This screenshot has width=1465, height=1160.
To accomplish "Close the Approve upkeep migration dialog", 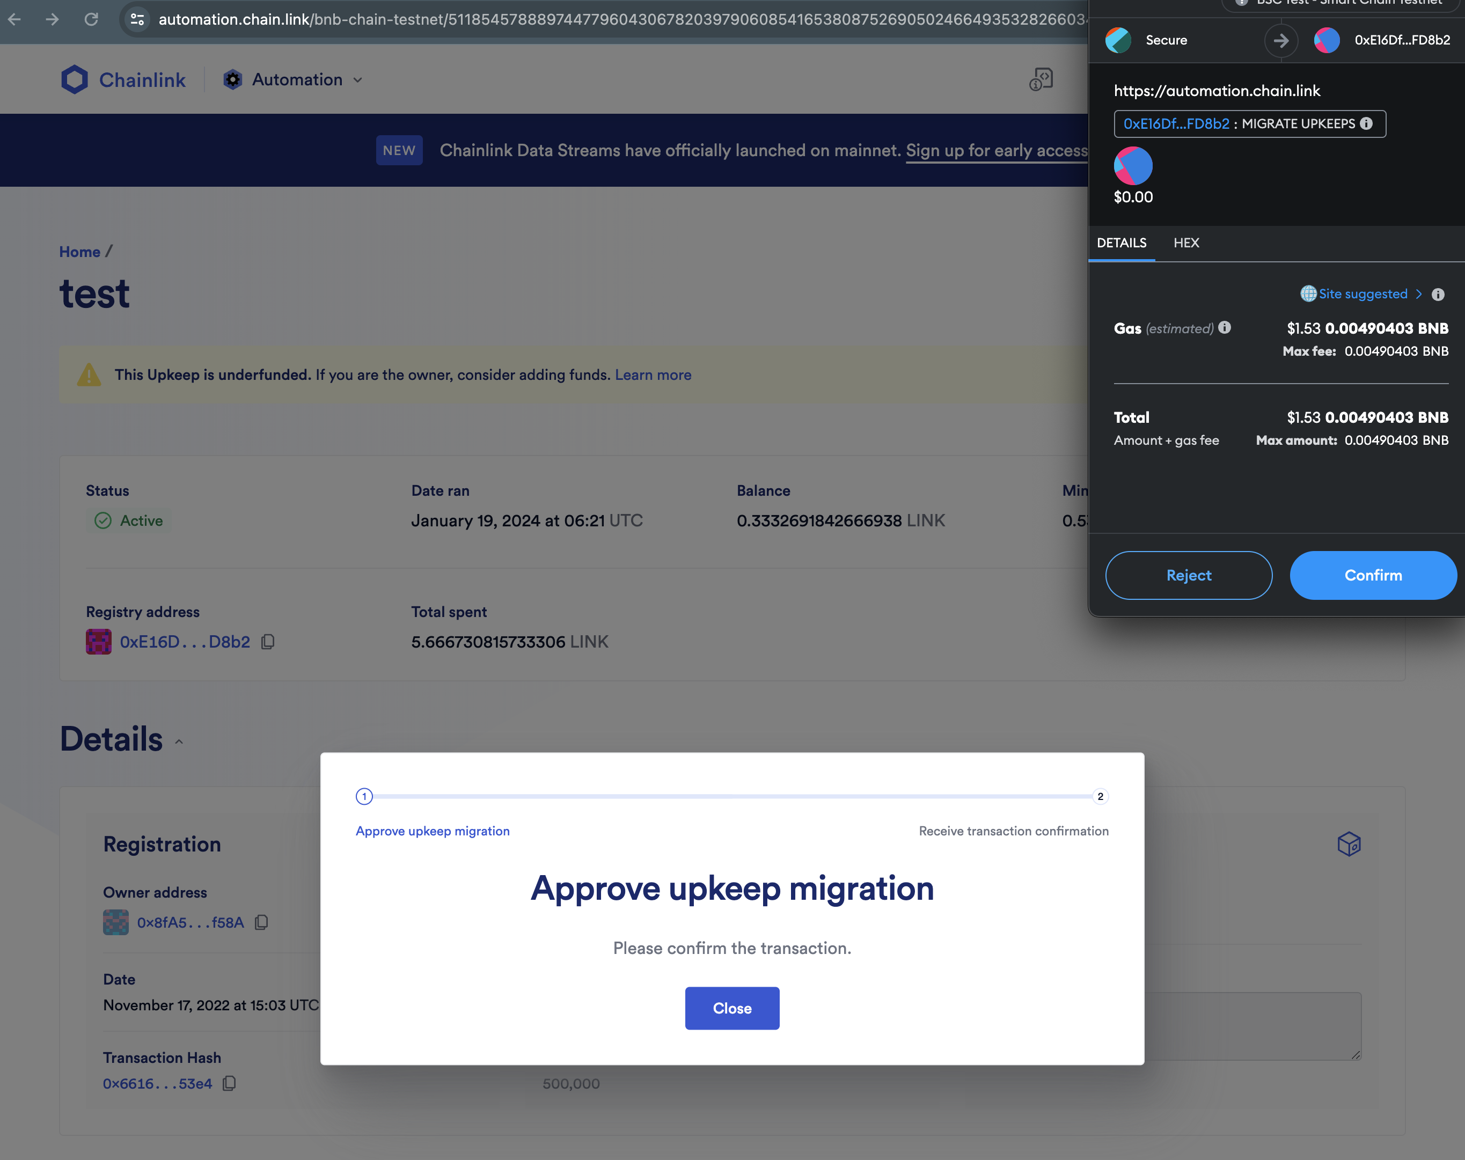I will [731, 1008].
